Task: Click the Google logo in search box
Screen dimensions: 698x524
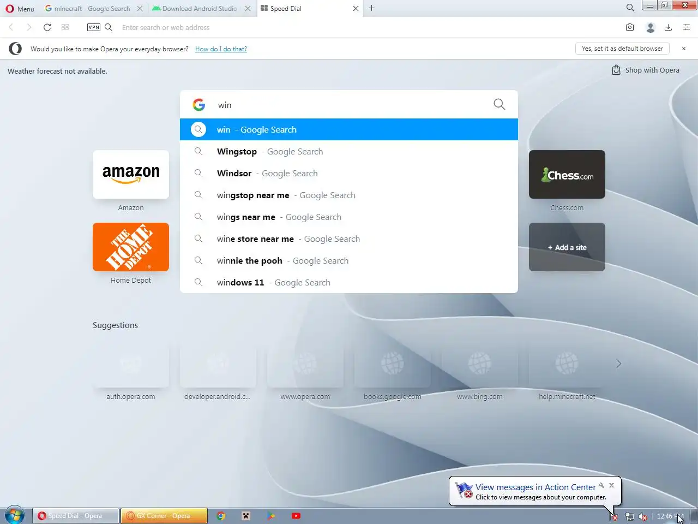Action: coord(199,105)
